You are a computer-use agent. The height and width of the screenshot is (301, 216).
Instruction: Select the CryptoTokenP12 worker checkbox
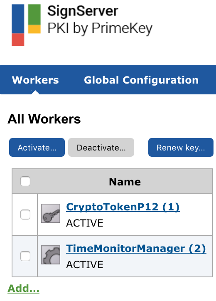pos(25,215)
